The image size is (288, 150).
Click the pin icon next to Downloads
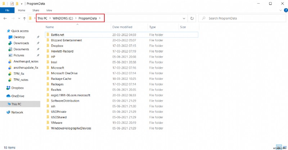[x=38, y=43]
